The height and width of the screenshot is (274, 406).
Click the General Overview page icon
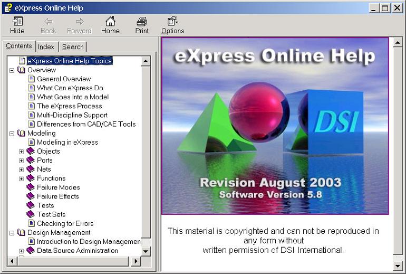[31, 79]
